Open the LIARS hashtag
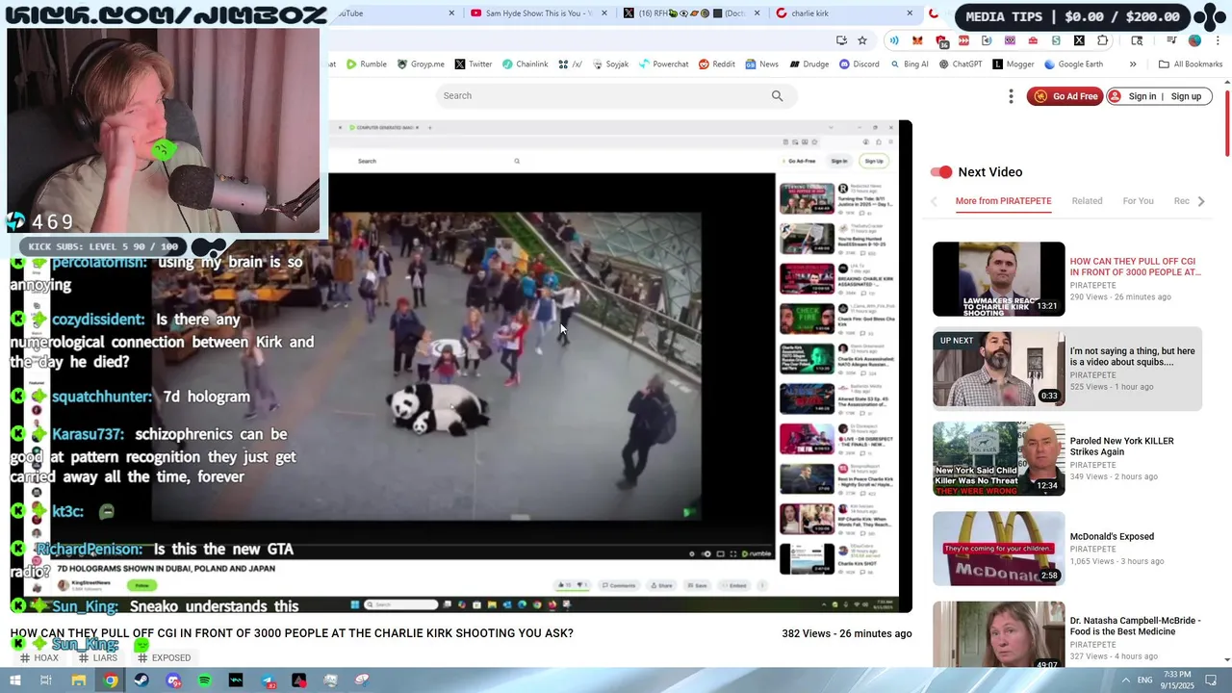The height and width of the screenshot is (693, 1232). pyautogui.click(x=98, y=658)
